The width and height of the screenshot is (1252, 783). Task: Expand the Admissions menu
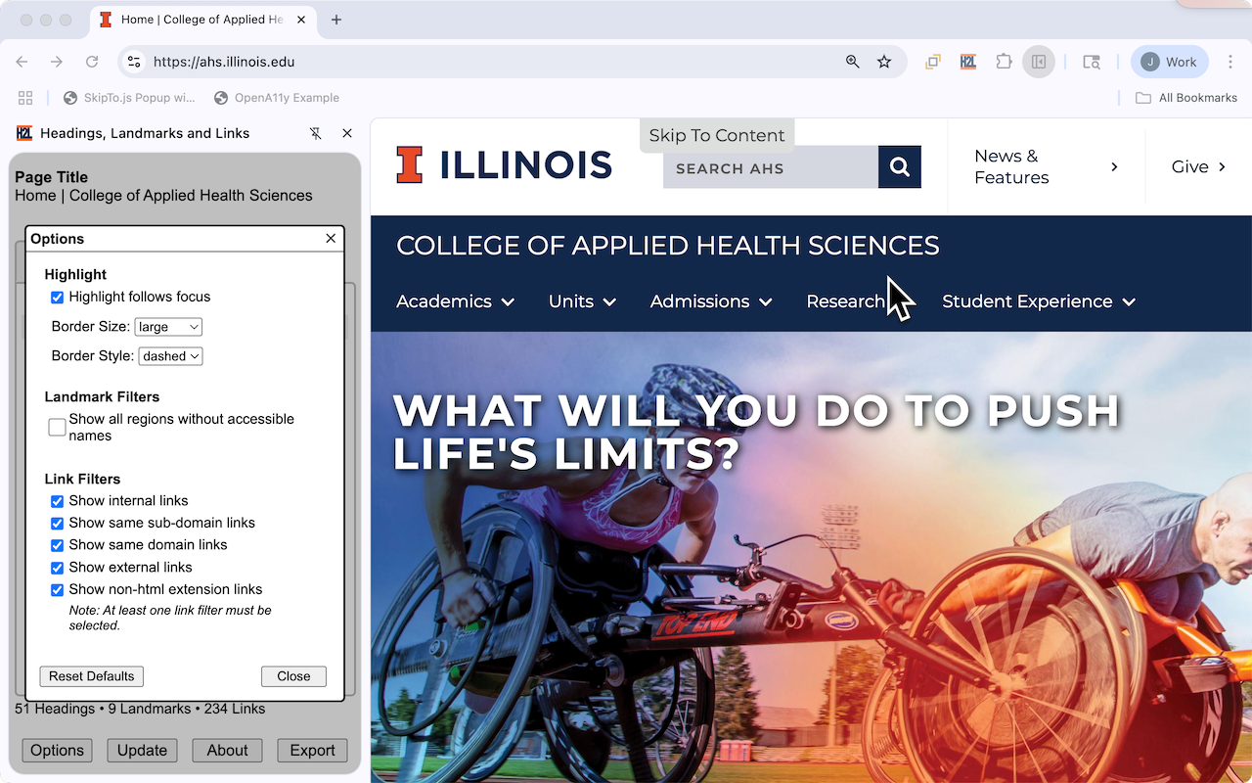(x=711, y=301)
